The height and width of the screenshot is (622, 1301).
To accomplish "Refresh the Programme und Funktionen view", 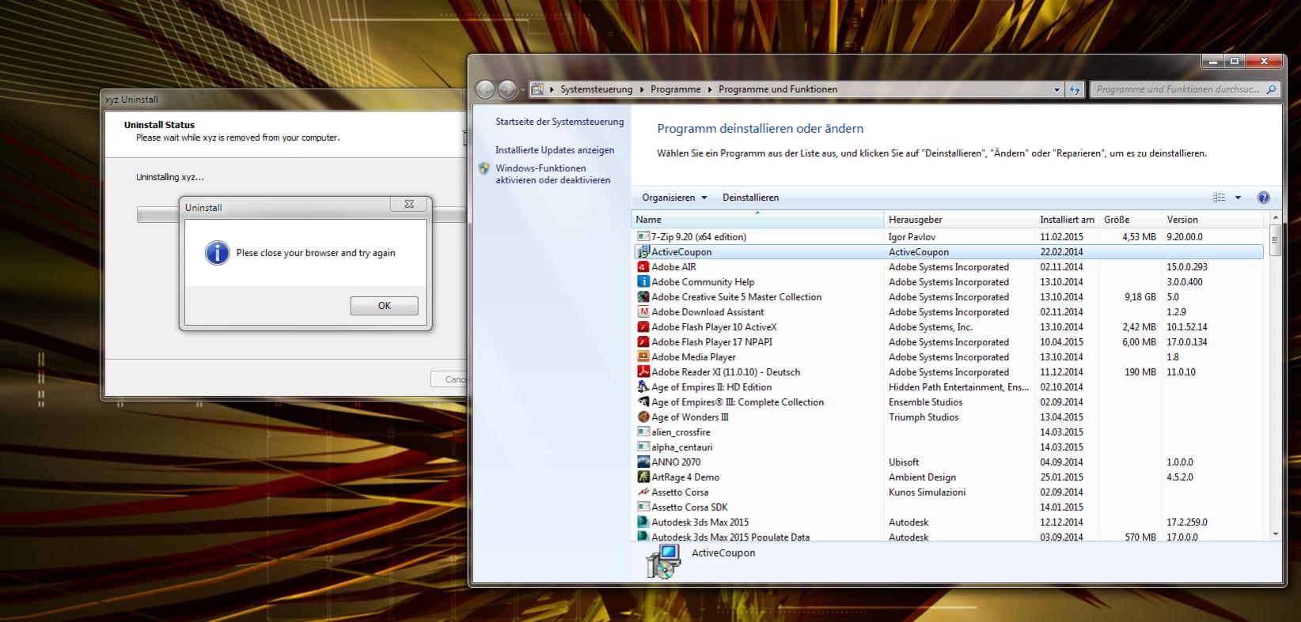I will [x=1075, y=89].
